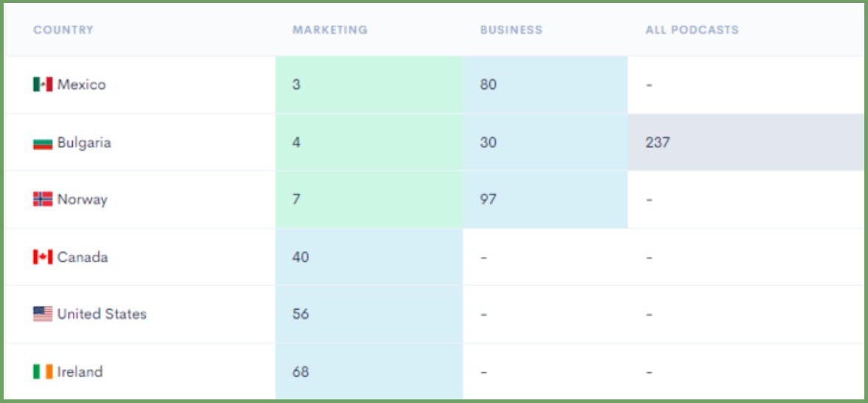Sort by the ALL PODCASTS column header
Viewport: 868px width, 403px height.
coord(692,30)
